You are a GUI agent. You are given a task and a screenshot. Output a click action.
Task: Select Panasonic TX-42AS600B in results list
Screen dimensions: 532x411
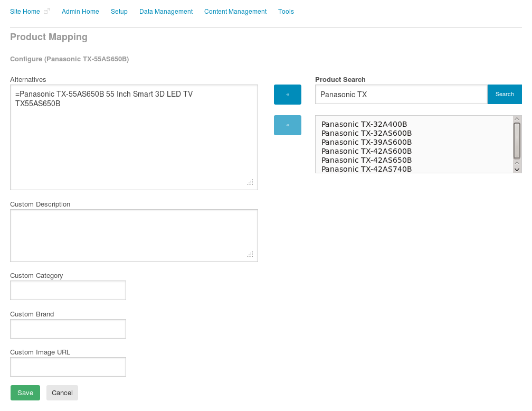point(366,151)
